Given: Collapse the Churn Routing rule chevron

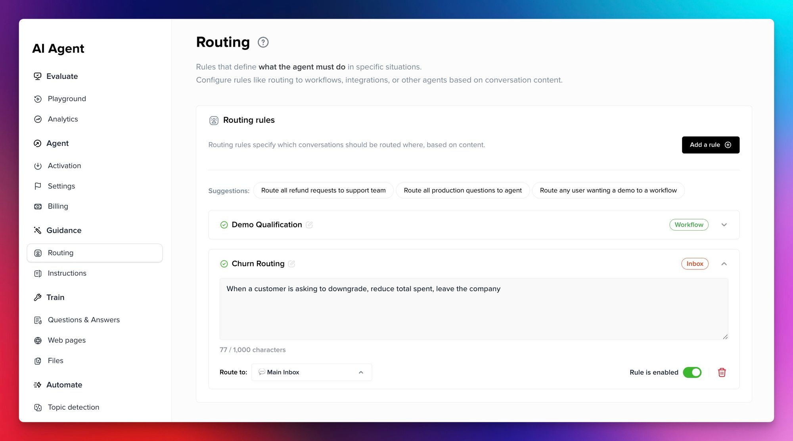Looking at the screenshot, I should (x=724, y=264).
